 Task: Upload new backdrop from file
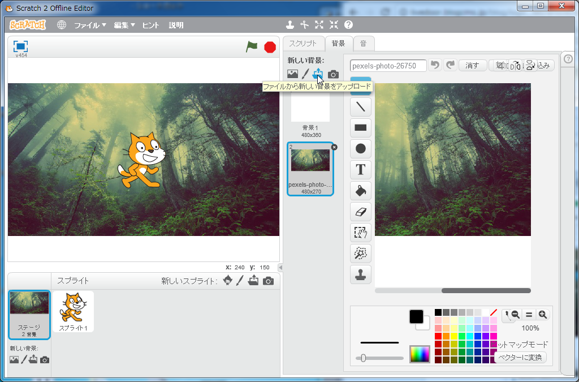click(318, 74)
